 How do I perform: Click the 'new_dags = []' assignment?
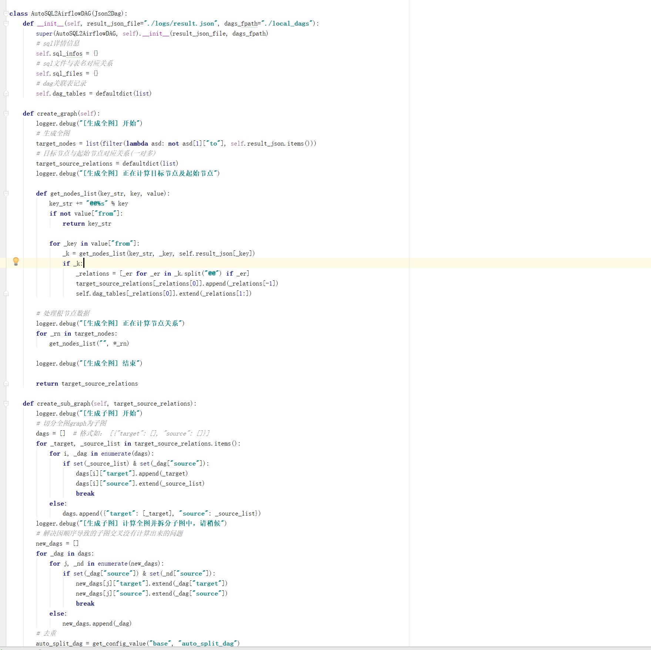click(x=57, y=543)
